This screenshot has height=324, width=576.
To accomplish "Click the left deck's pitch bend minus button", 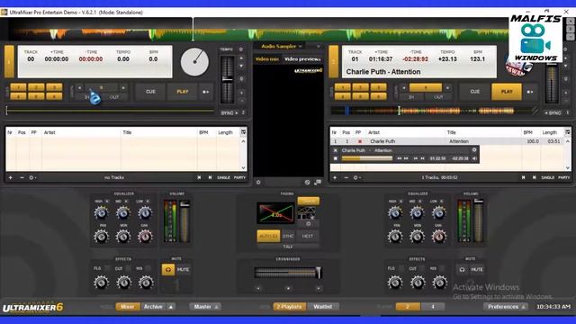I will tap(241, 100).
